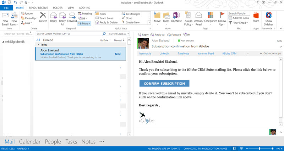This screenshot has height=151, width=284.
Task: Open the Current Mailbox scope dropdown
Action: [119, 34]
